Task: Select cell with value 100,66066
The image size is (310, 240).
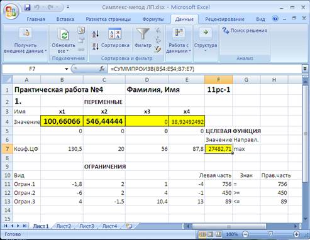Action: tap(62, 121)
